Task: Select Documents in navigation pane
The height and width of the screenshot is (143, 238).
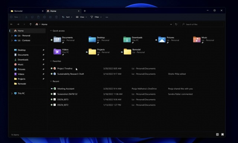Action: pos(28,55)
